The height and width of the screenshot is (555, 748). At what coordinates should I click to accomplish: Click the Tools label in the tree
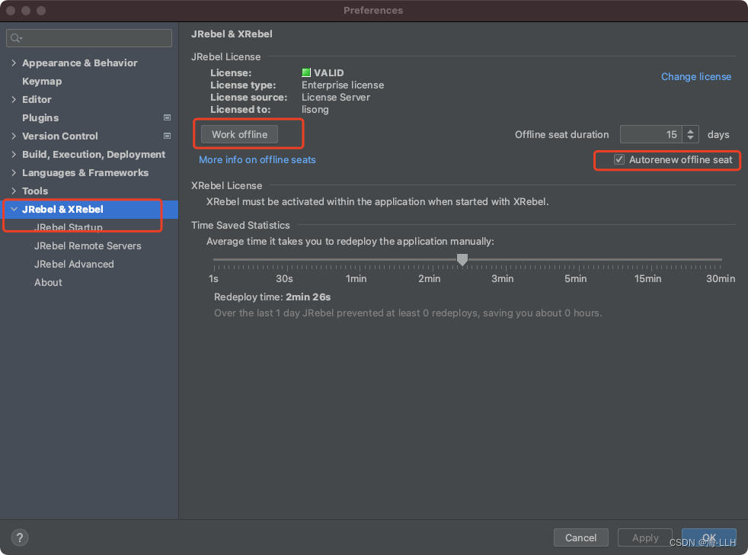(x=35, y=191)
